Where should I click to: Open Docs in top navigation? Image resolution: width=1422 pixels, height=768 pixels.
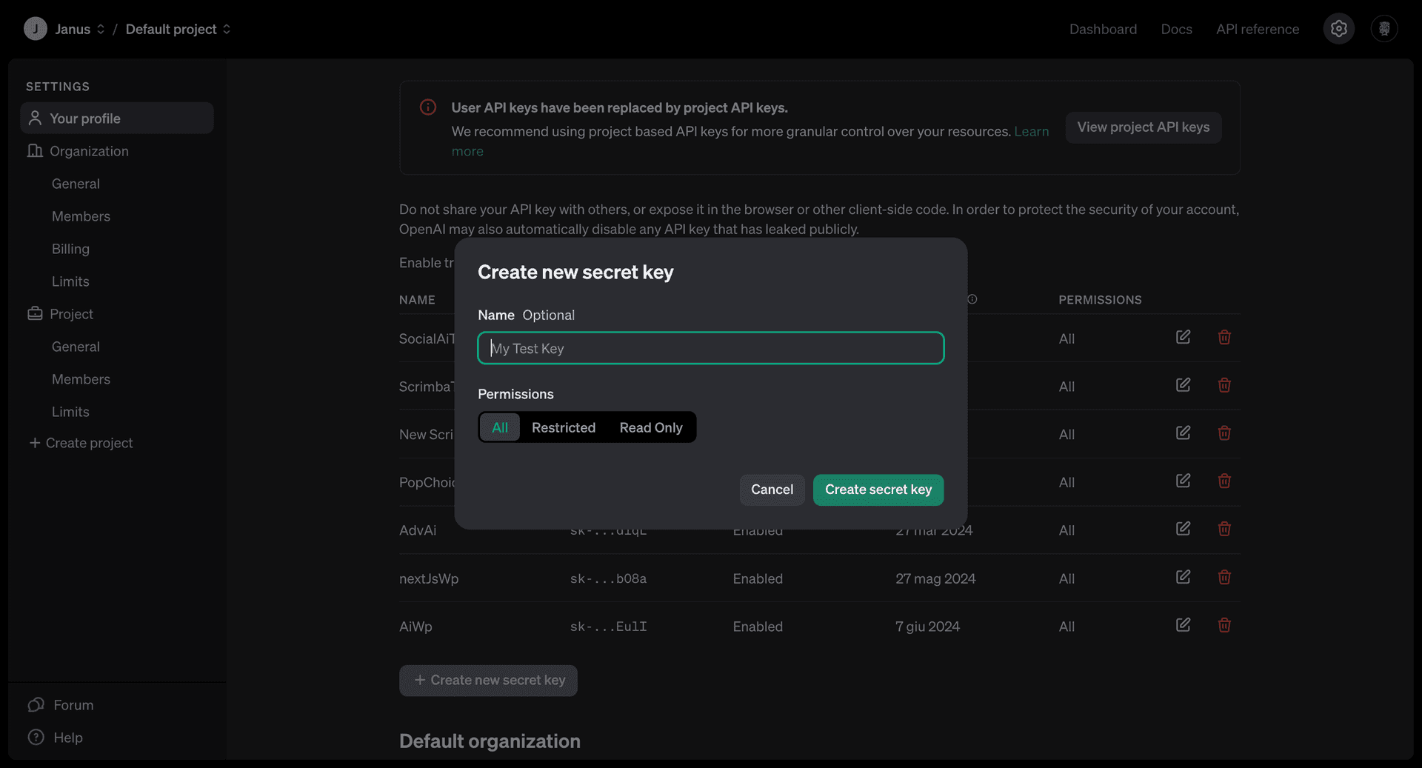click(1176, 29)
